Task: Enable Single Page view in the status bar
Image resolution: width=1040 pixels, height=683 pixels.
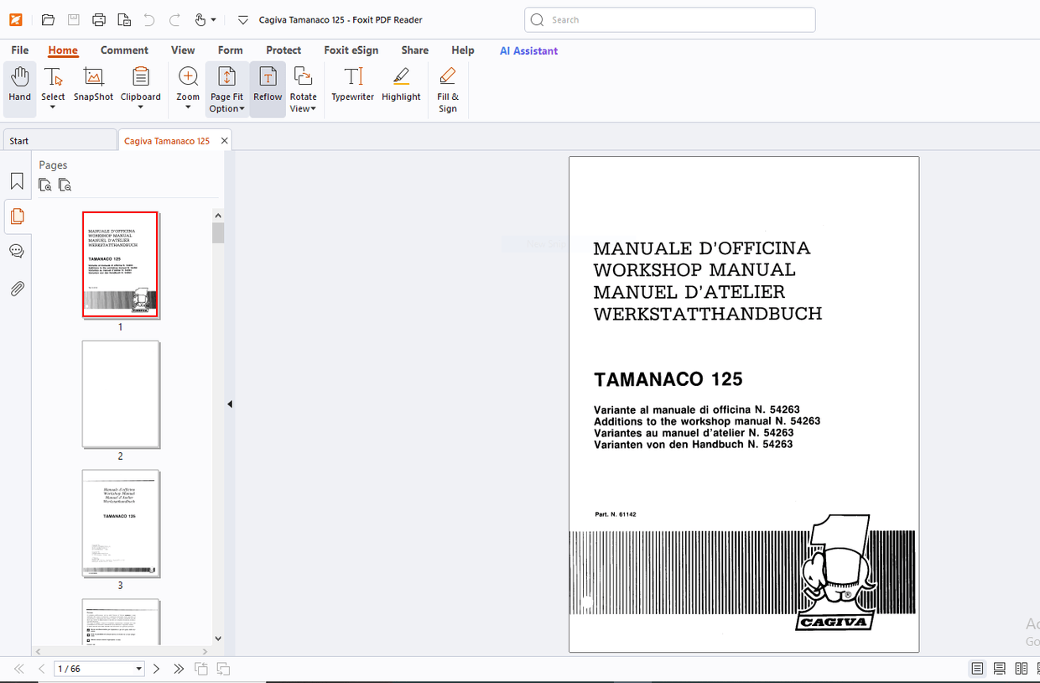Action: click(x=977, y=668)
